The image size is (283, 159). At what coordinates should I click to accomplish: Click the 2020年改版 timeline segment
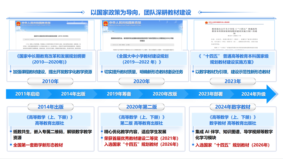(x=165, y=94)
